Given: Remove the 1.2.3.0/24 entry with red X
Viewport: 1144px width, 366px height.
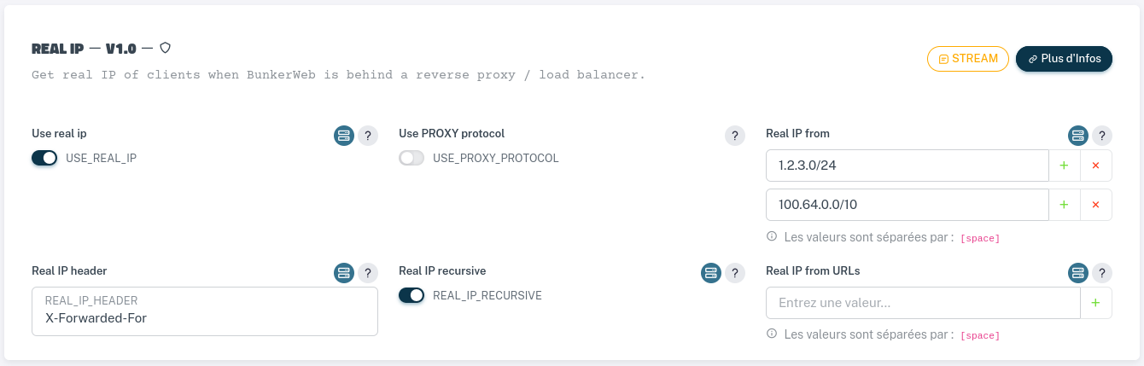Looking at the screenshot, I should [x=1096, y=166].
